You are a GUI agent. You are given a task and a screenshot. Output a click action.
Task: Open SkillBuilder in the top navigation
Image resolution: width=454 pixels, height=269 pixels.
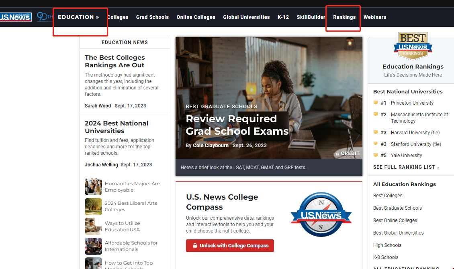tap(311, 17)
